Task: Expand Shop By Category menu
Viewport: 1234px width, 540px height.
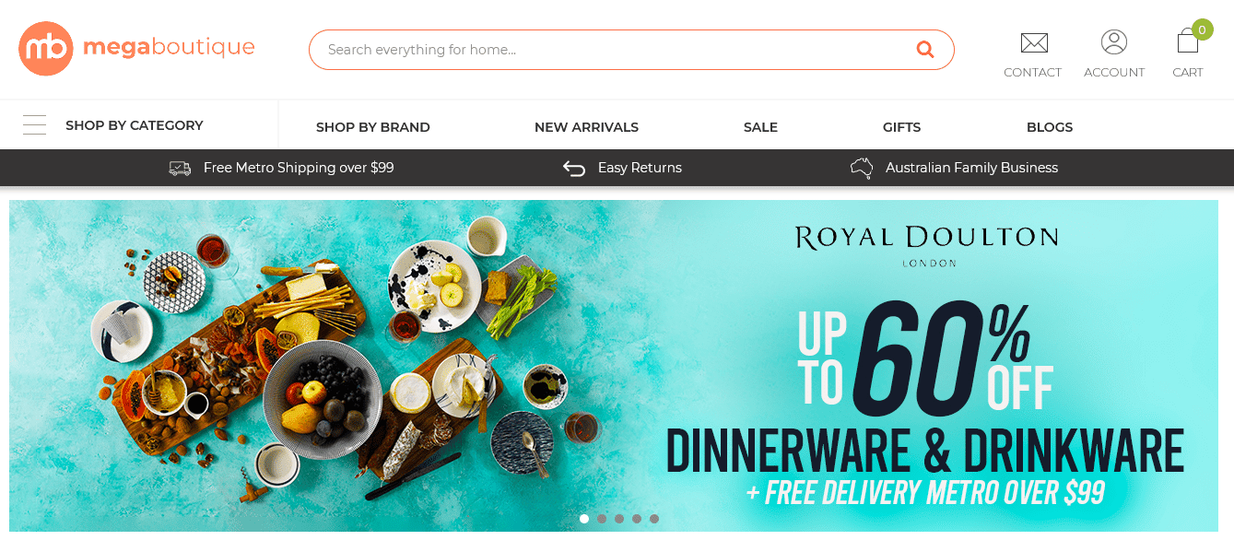Action: pyautogui.click(x=135, y=125)
